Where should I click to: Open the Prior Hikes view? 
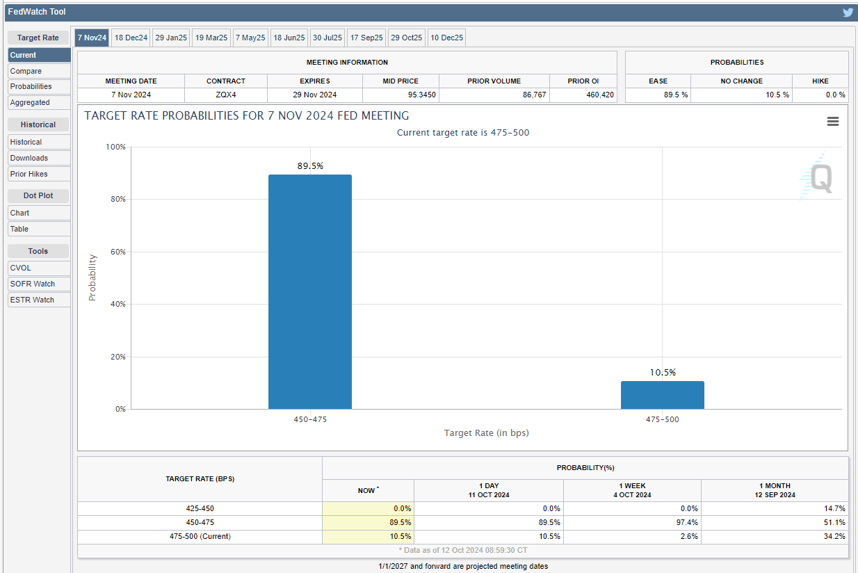(39, 174)
